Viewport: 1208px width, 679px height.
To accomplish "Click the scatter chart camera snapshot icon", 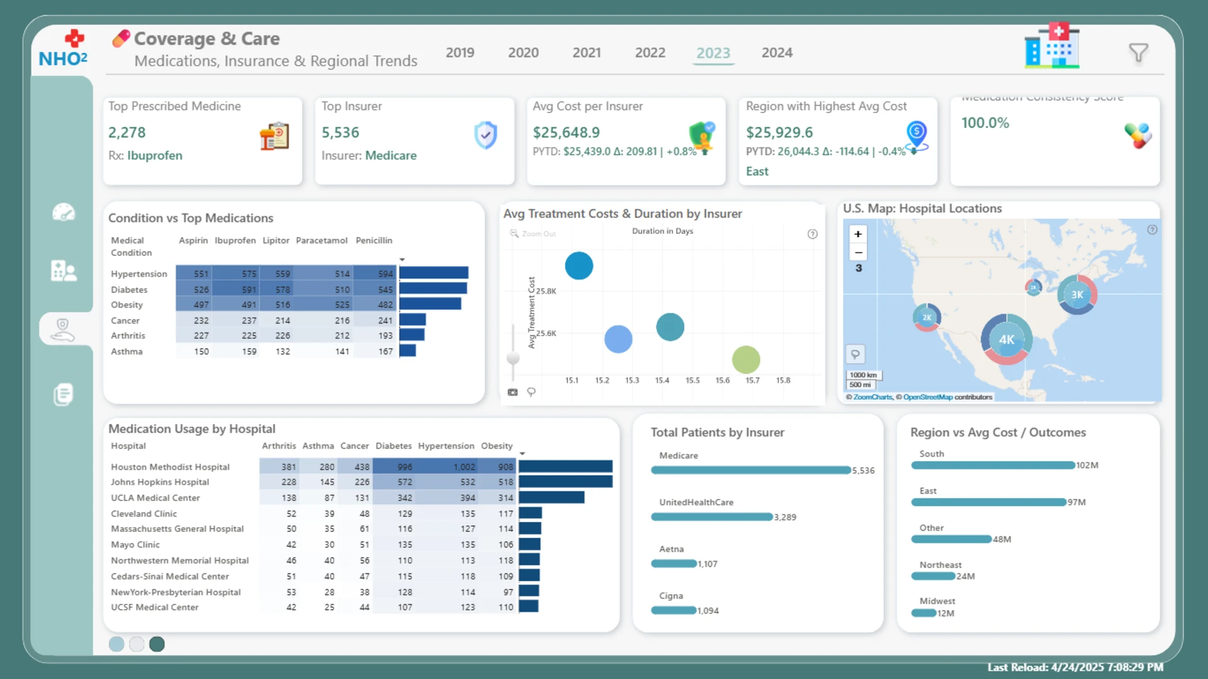I will [x=513, y=392].
